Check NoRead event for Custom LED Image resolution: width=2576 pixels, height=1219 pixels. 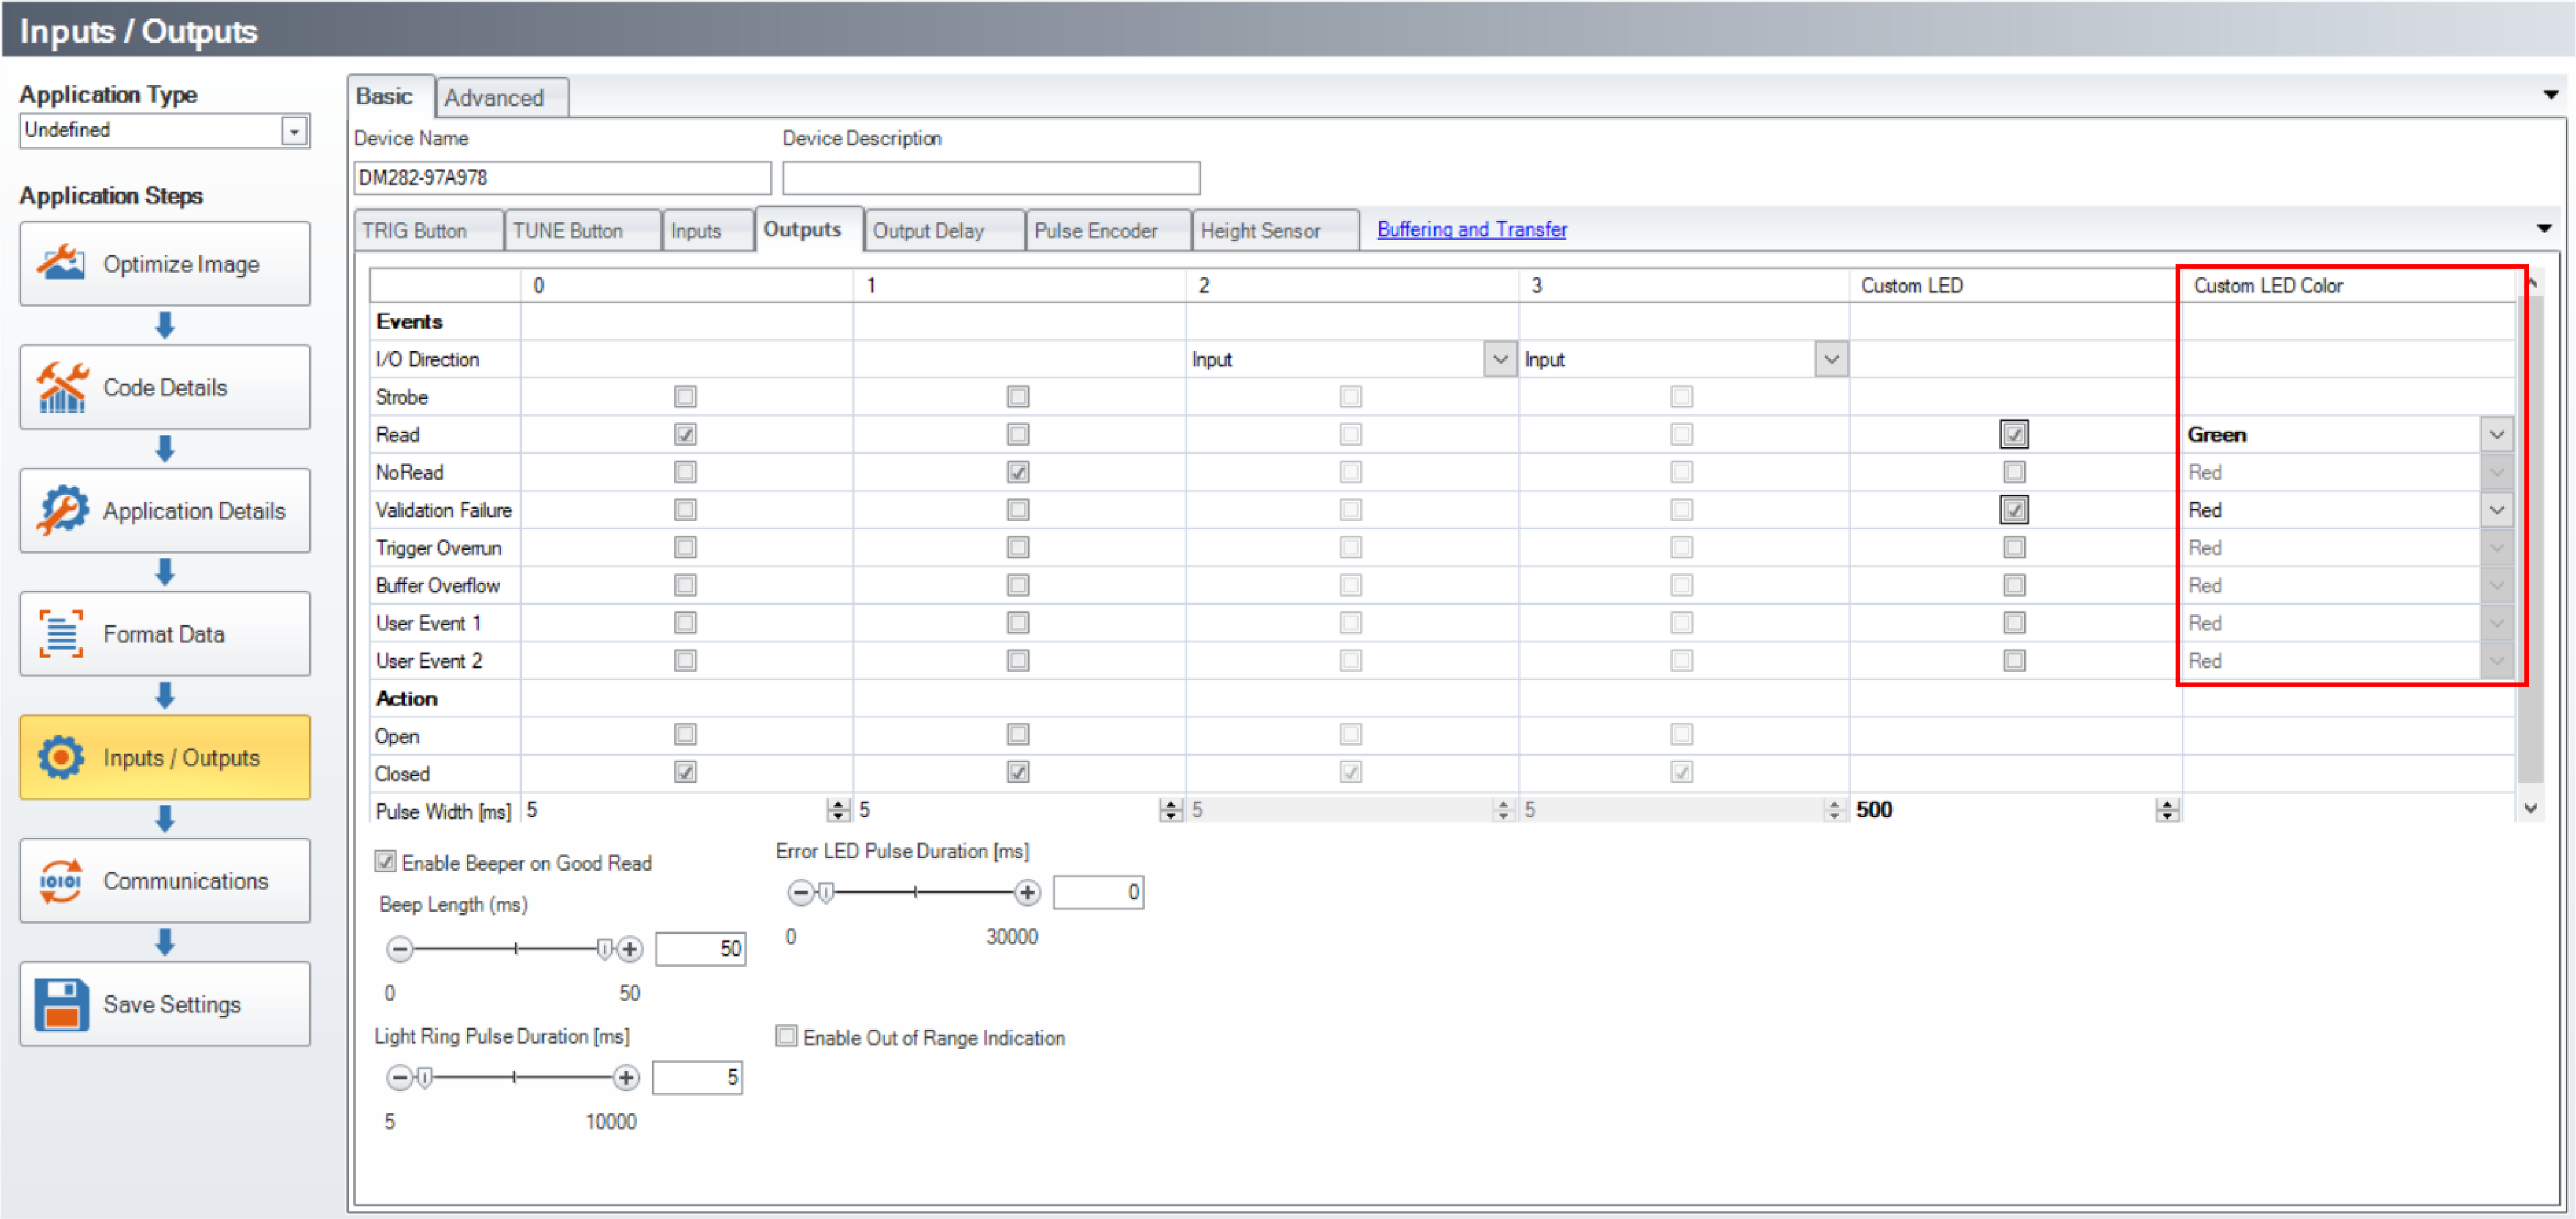pos(2014,473)
